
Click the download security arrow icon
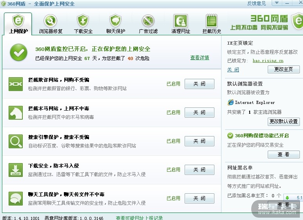coord(16,170)
